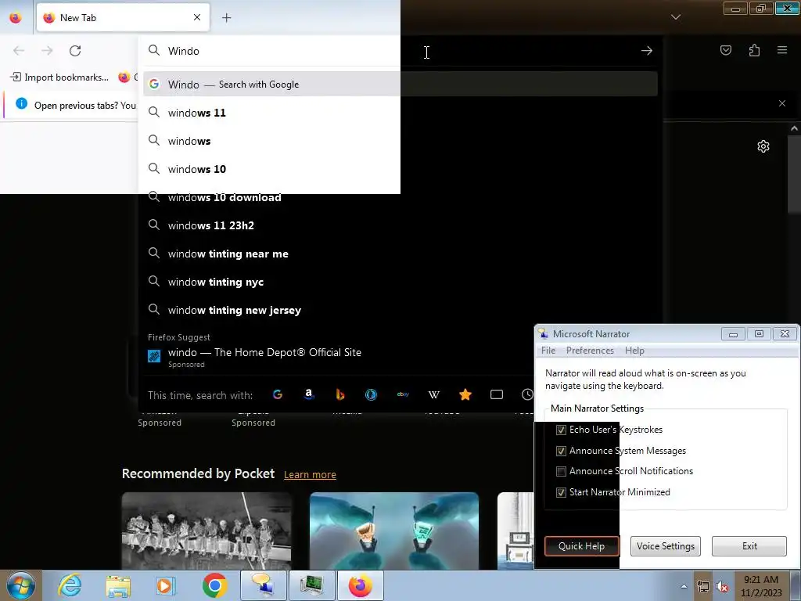Reload the current page
Viewport: 801px width, 601px height.
tap(75, 51)
